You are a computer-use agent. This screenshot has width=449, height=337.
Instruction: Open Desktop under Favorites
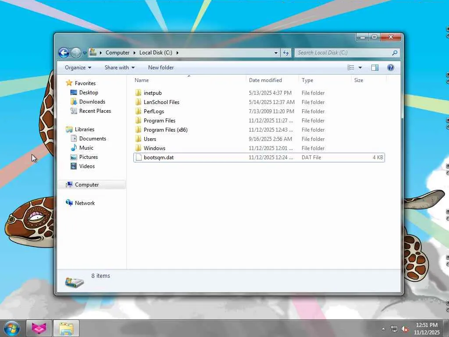(89, 93)
